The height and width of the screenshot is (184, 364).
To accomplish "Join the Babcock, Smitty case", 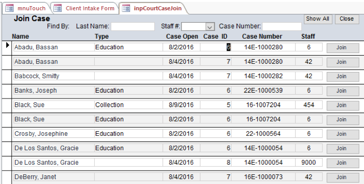I will pyautogui.click(x=343, y=77).
